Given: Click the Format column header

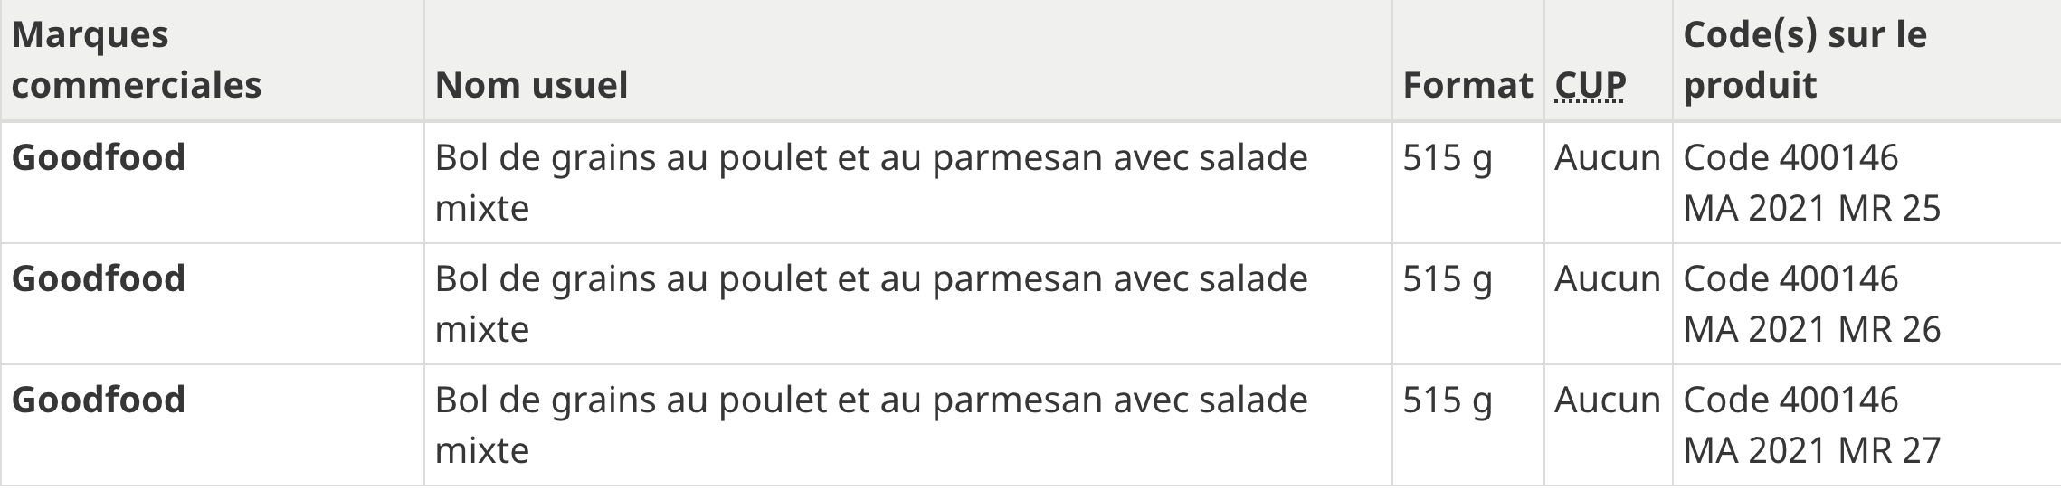Looking at the screenshot, I should [1467, 85].
